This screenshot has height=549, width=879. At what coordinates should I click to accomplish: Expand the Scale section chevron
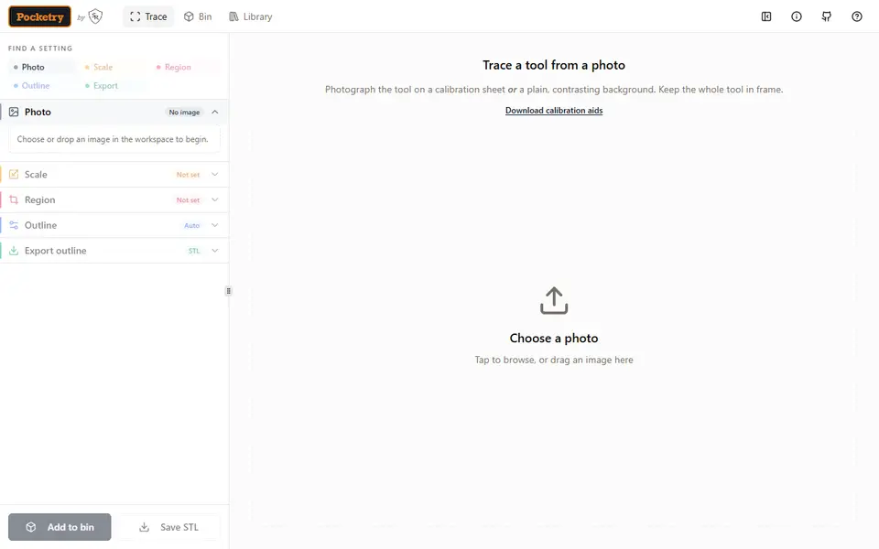pos(214,174)
